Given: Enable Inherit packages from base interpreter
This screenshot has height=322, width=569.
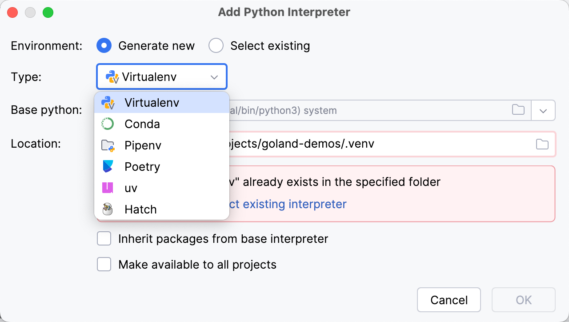Looking at the screenshot, I should pos(104,238).
